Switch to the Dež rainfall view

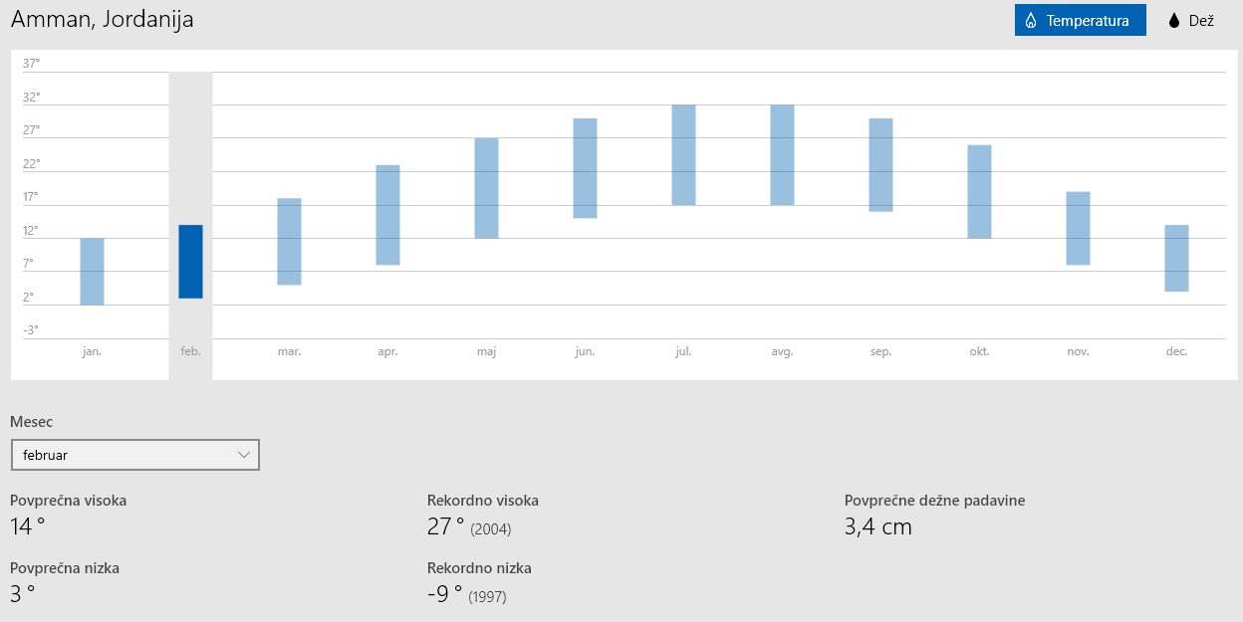(x=1190, y=21)
